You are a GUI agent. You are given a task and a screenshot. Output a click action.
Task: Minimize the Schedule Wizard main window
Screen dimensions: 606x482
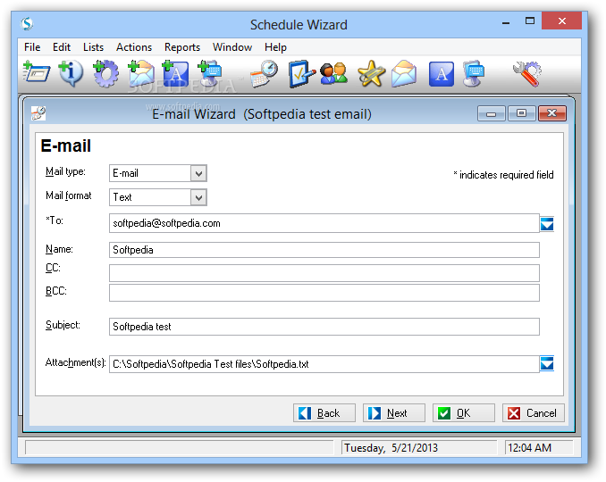click(x=506, y=22)
